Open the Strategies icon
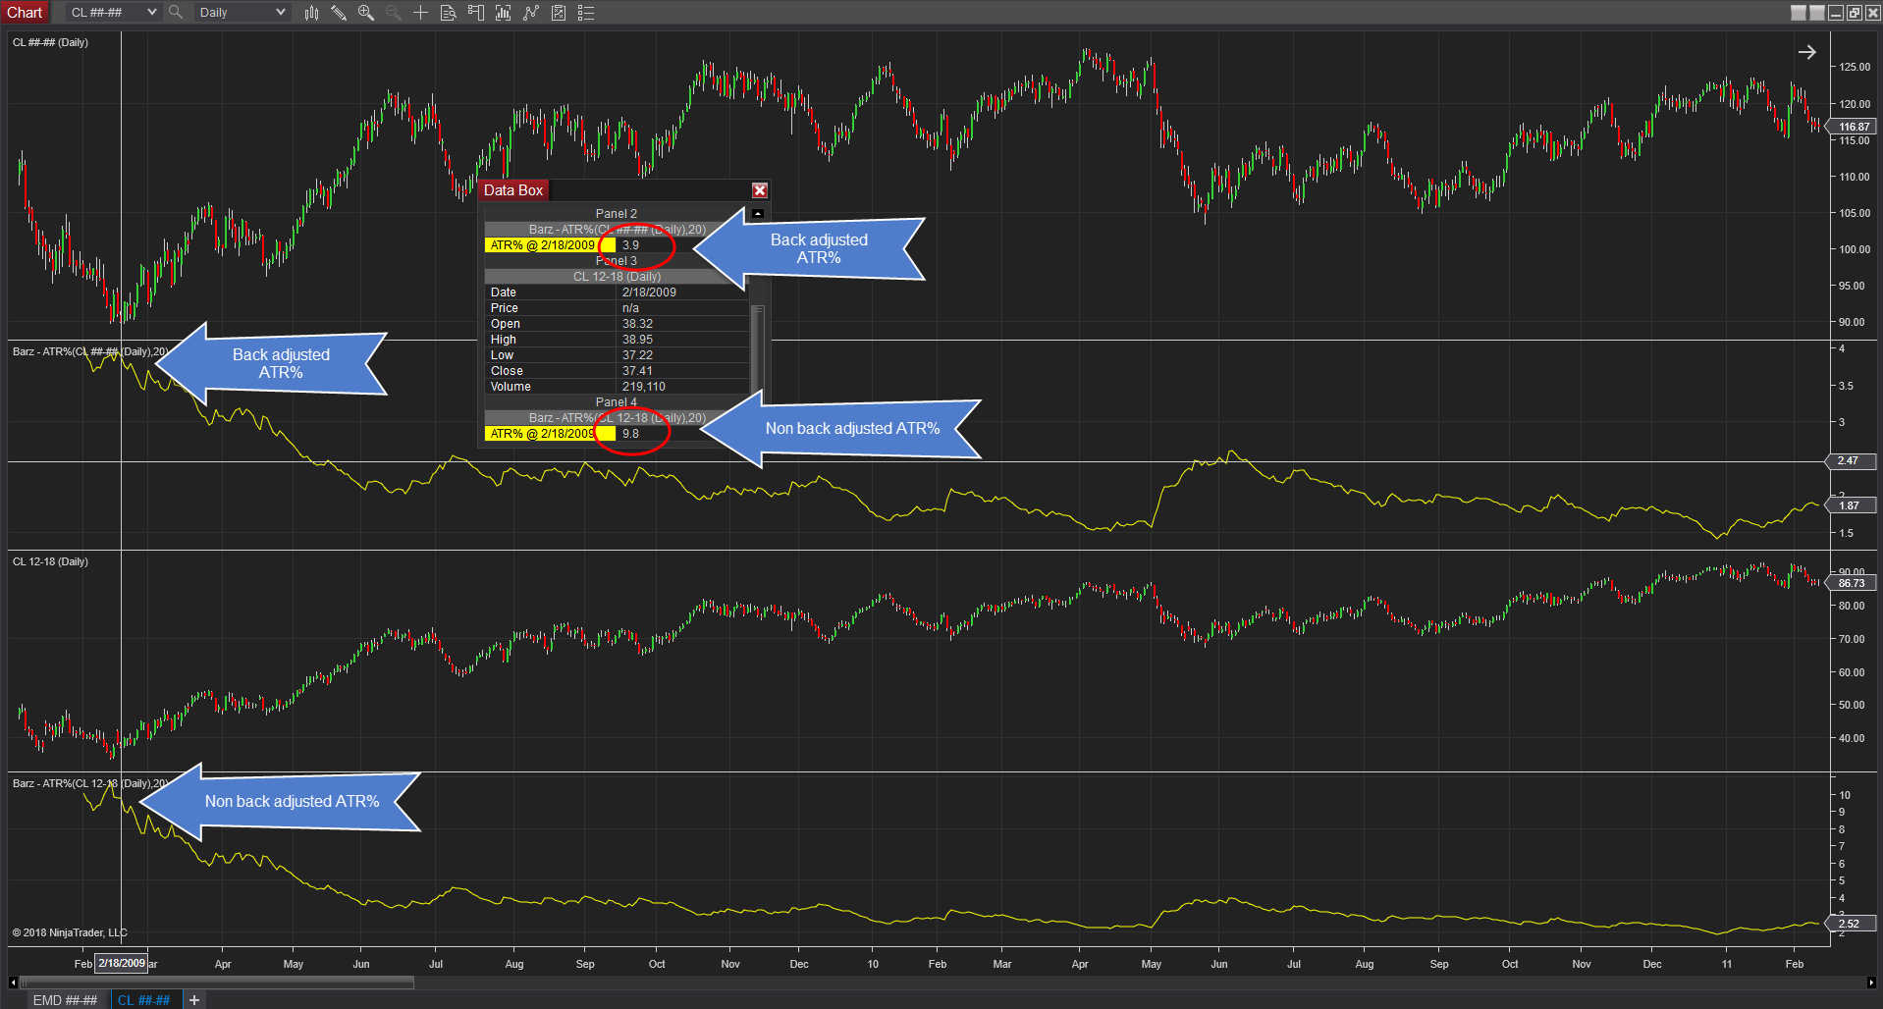This screenshot has width=1883, height=1009. (x=559, y=13)
